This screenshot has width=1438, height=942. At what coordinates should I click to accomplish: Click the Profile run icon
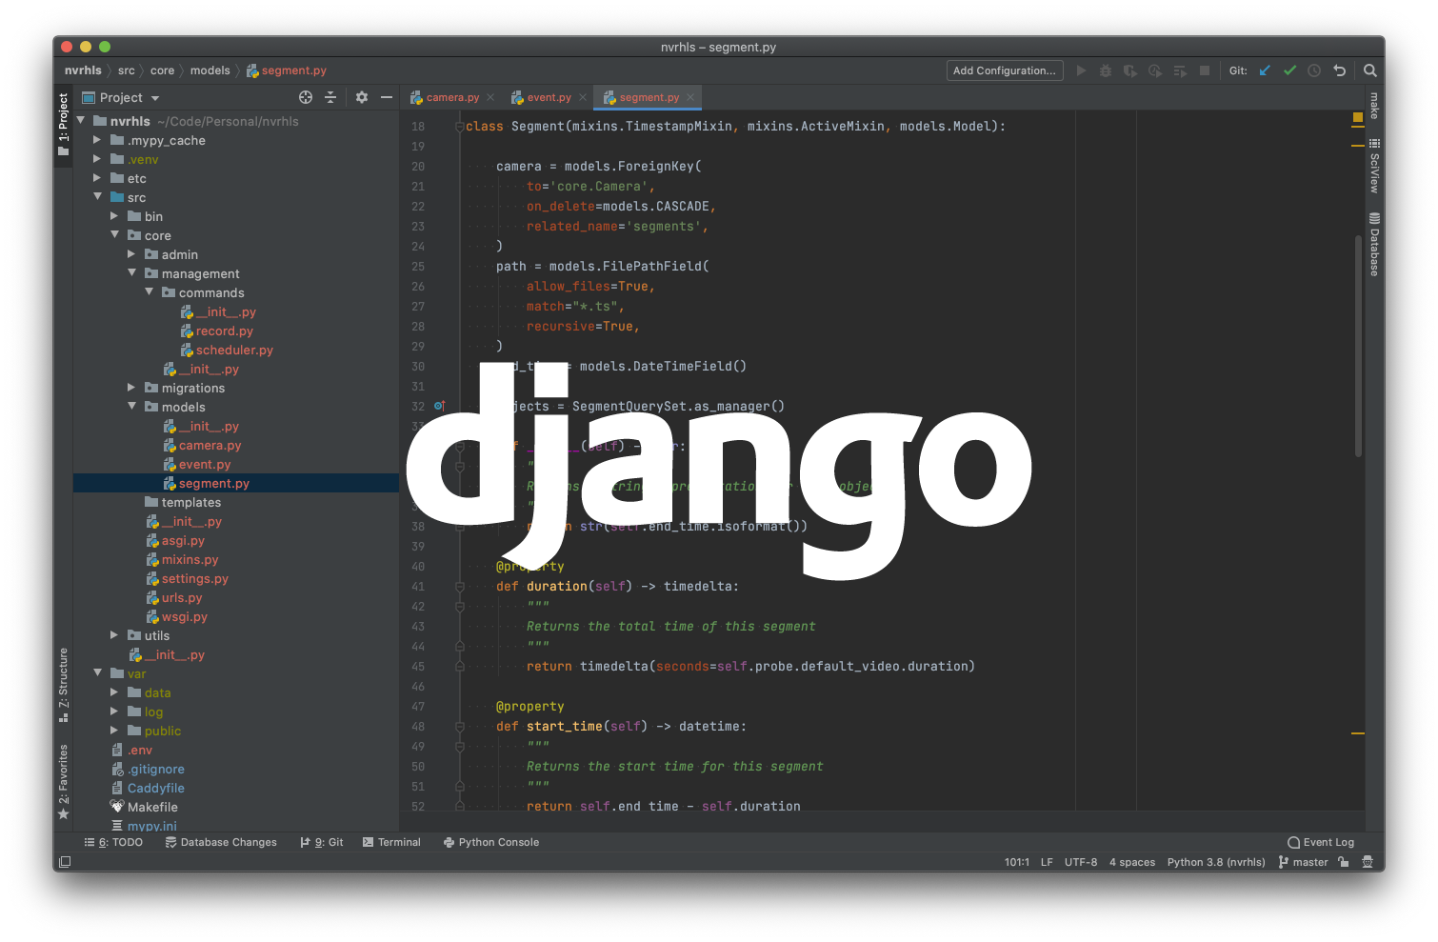(x=1155, y=70)
